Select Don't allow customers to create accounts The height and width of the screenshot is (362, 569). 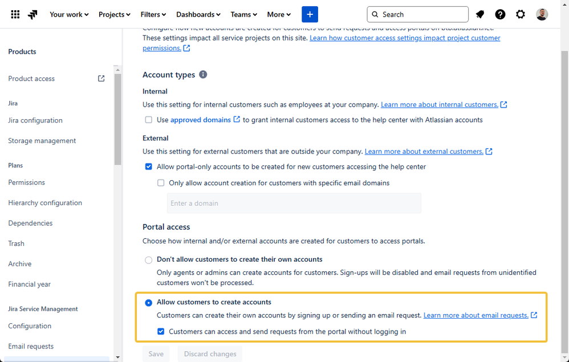click(x=148, y=260)
